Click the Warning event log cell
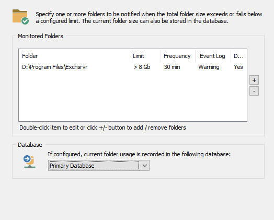The height and width of the screenshot is (220, 274). click(x=209, y=67)
